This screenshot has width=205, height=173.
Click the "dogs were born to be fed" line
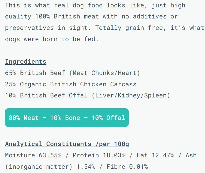(52, 39)
